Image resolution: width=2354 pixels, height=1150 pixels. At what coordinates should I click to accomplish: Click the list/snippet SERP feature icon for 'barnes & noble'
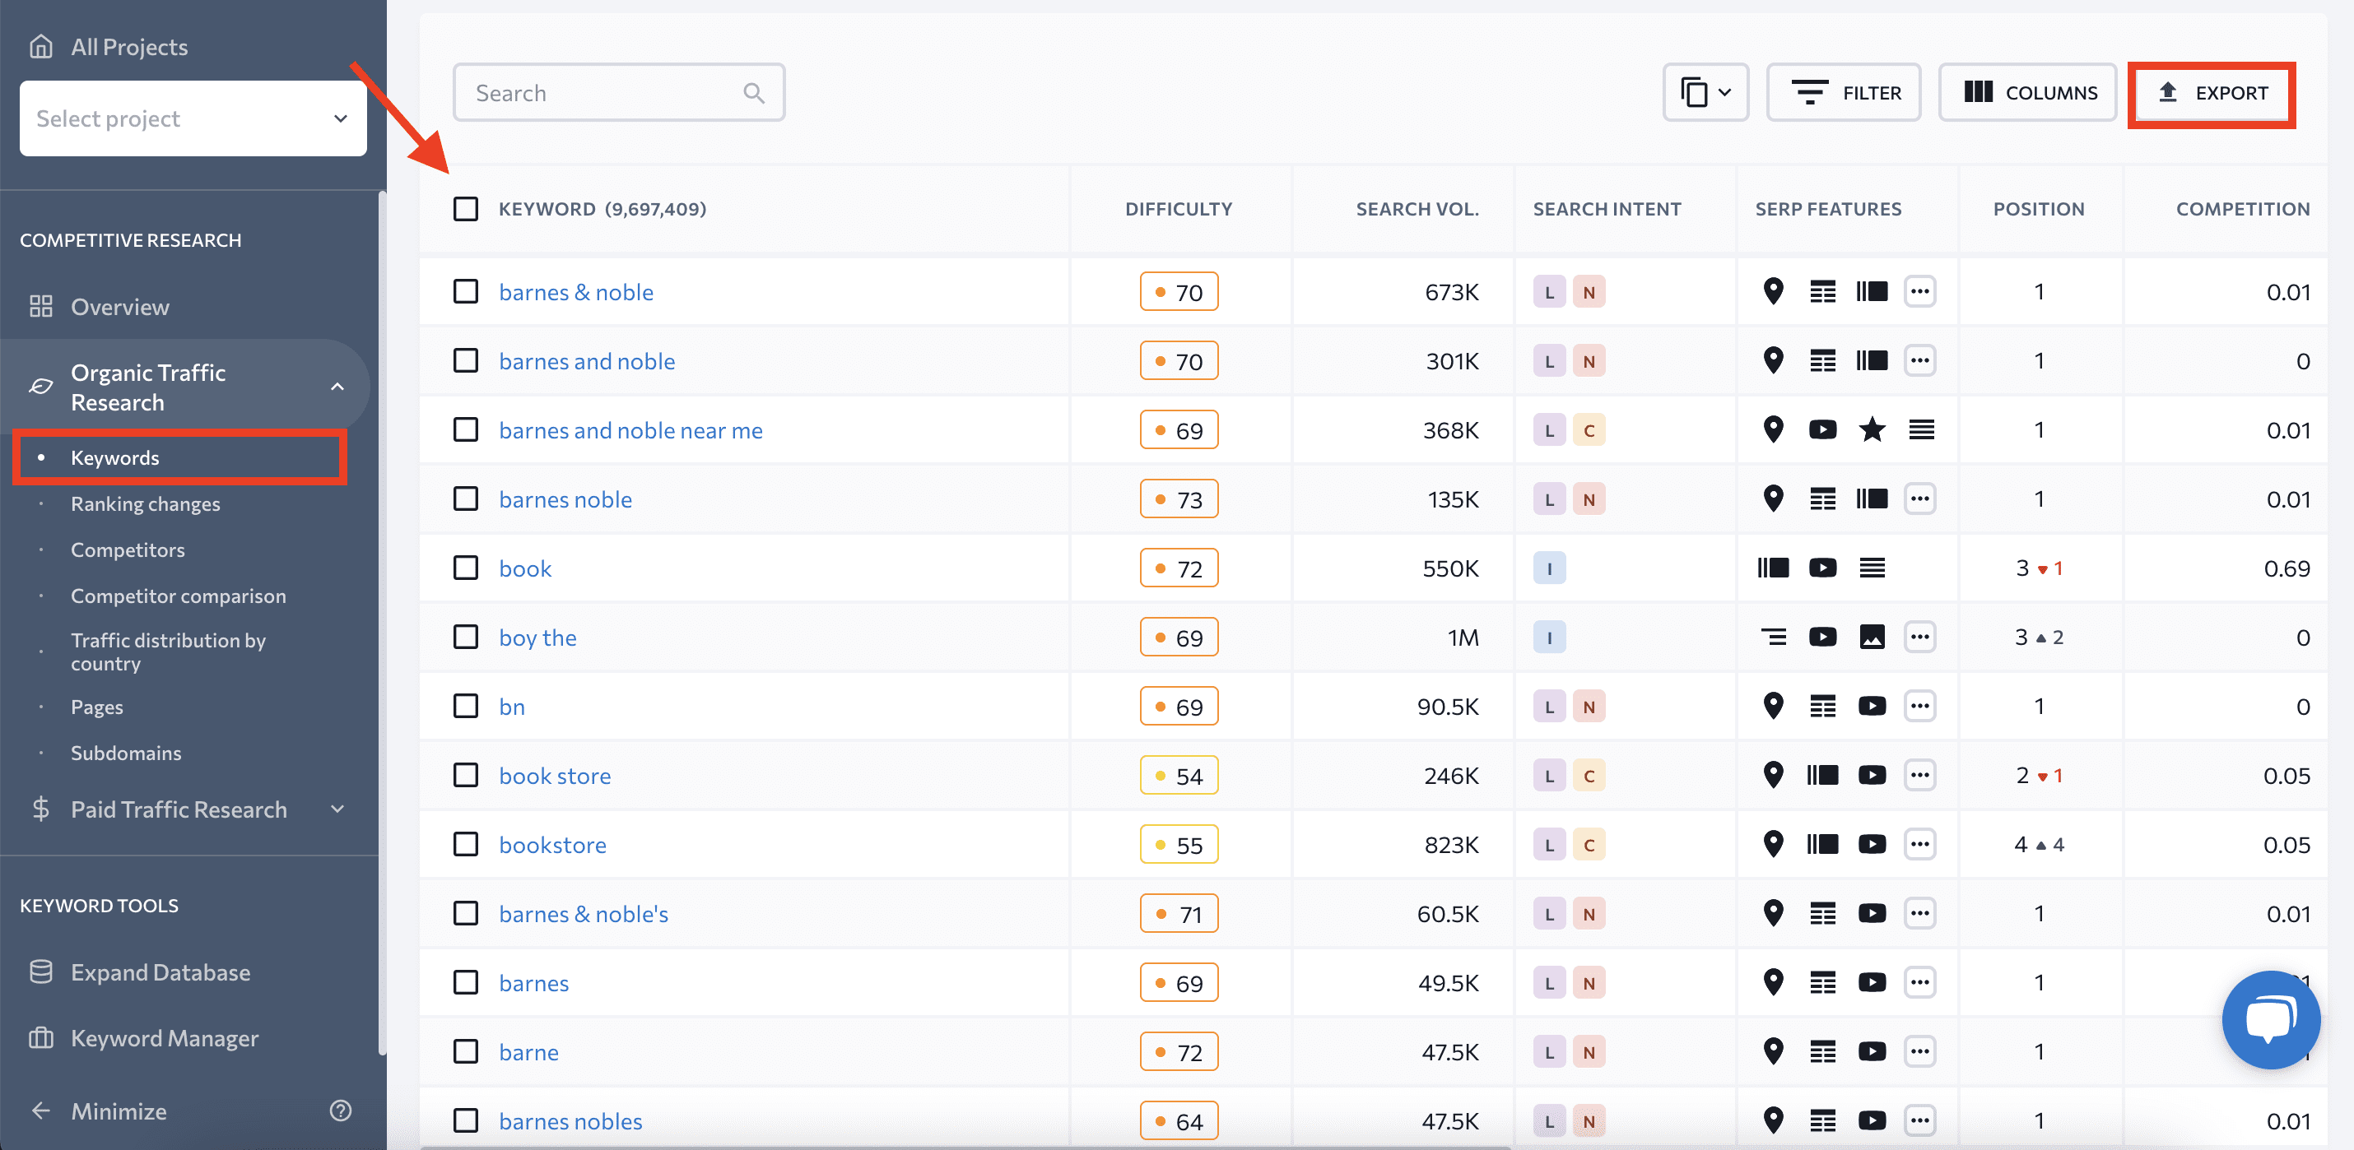point(1820,293)
